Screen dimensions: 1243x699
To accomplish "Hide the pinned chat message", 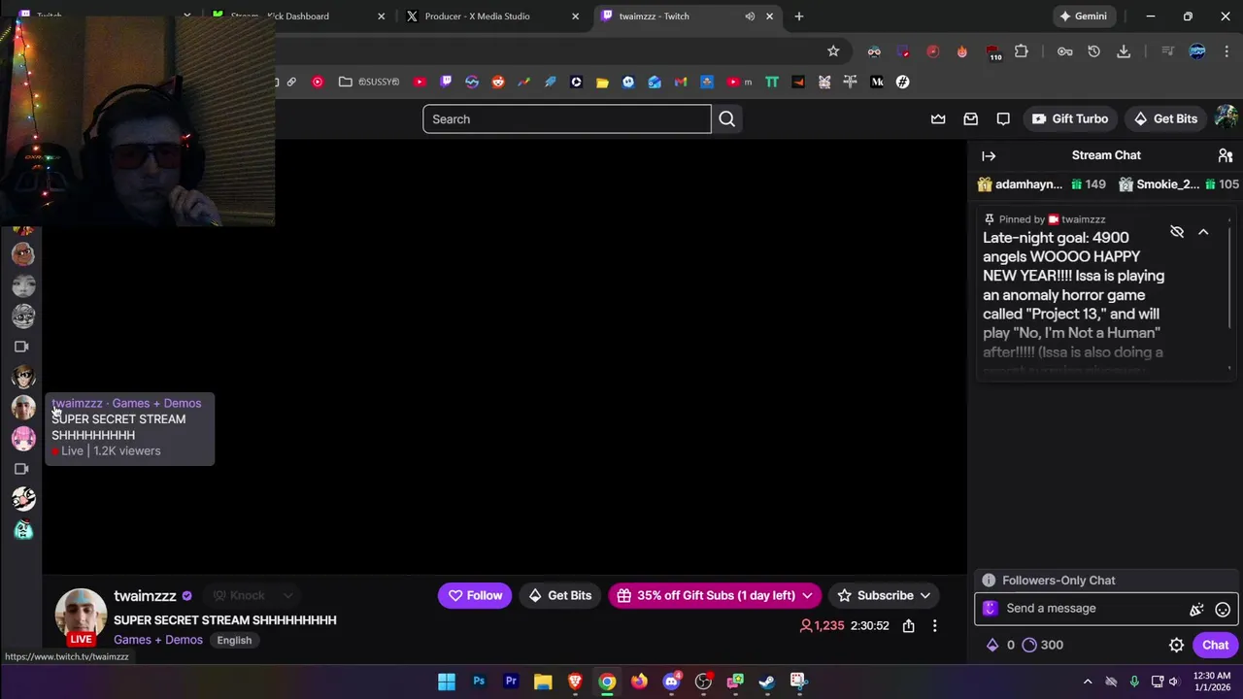I will tap(1177, 232).
